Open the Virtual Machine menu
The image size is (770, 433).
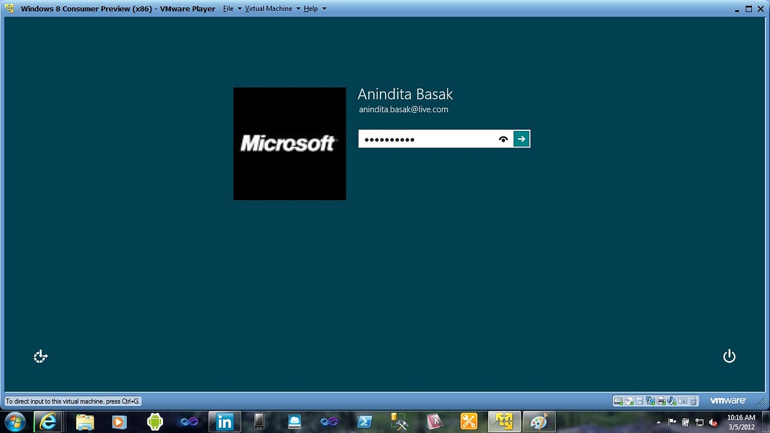pyautogui.click(x=268, y=9)
